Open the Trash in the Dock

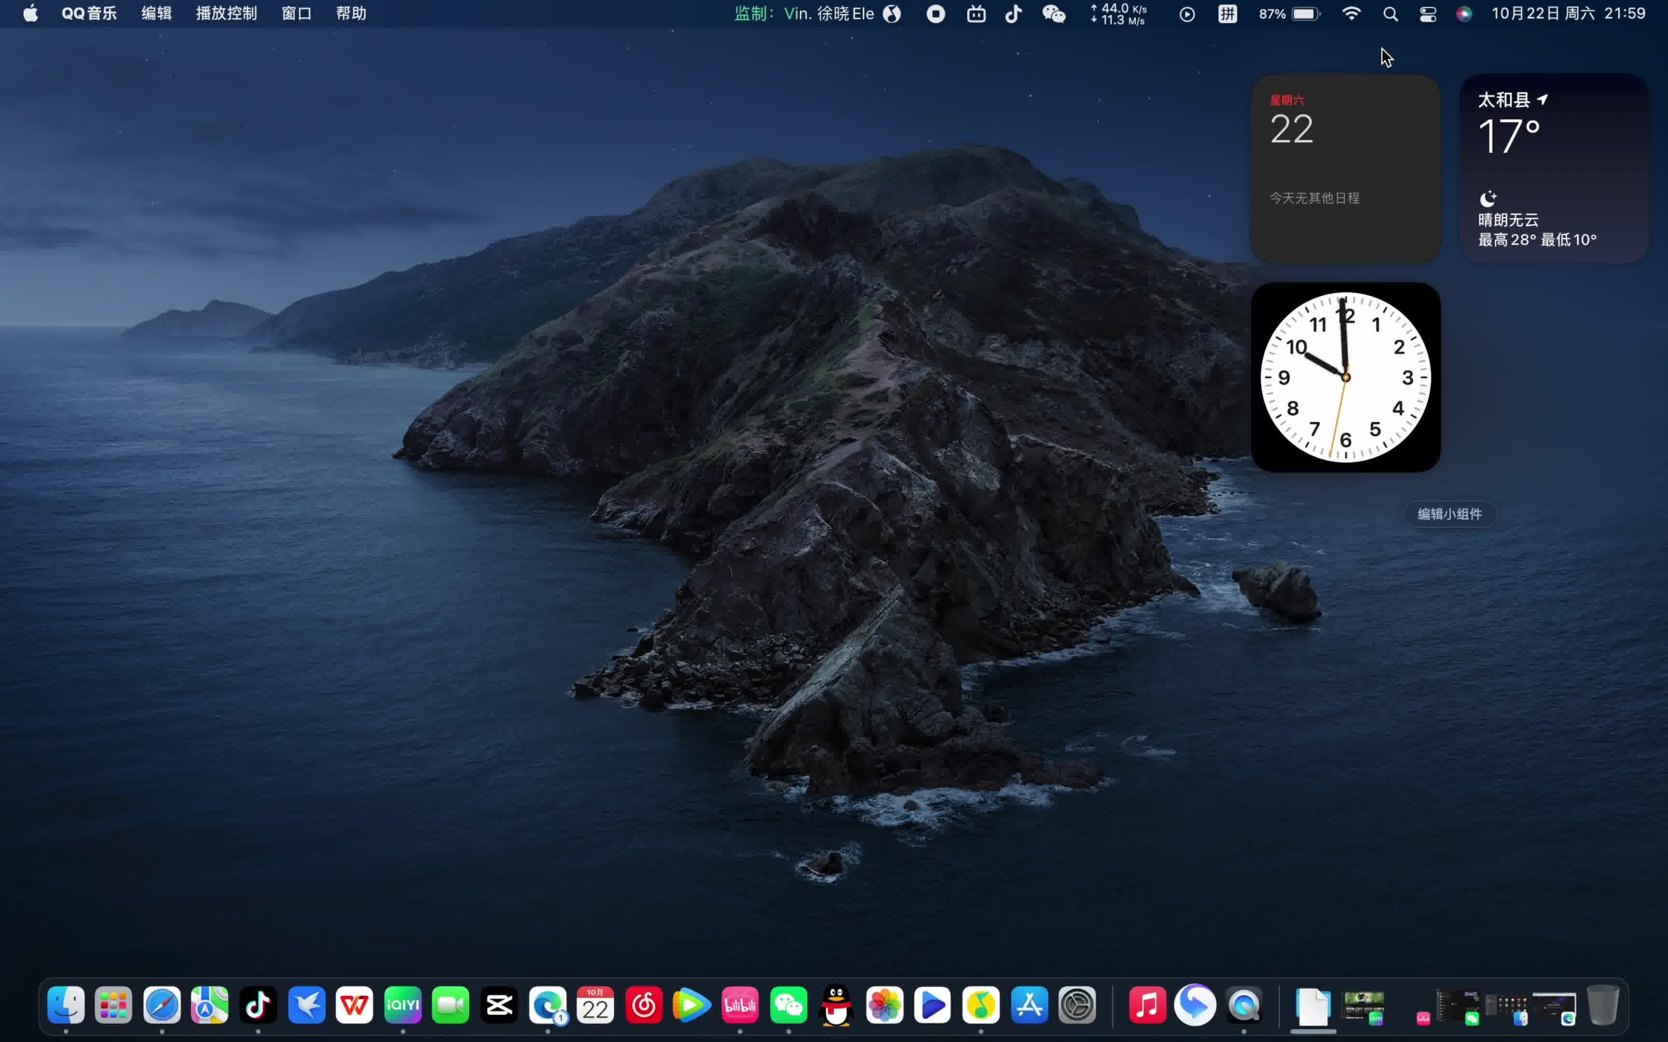(x=1603, y=1005)
